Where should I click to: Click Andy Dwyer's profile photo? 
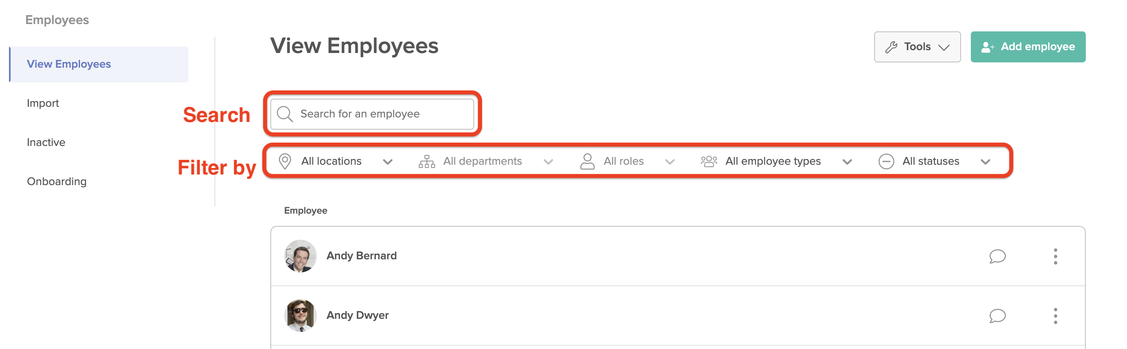click(300, 315)
